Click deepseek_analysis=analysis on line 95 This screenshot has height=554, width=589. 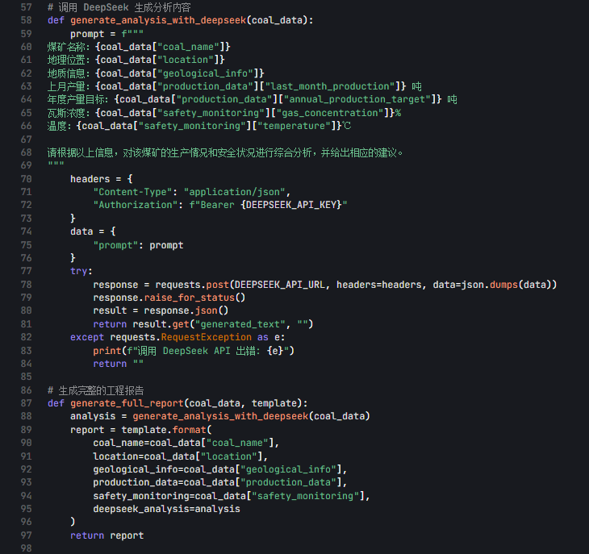coord(166,510)
